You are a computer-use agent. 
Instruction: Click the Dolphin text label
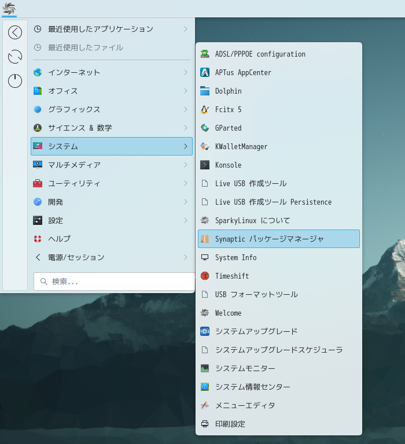coord(228,91)
